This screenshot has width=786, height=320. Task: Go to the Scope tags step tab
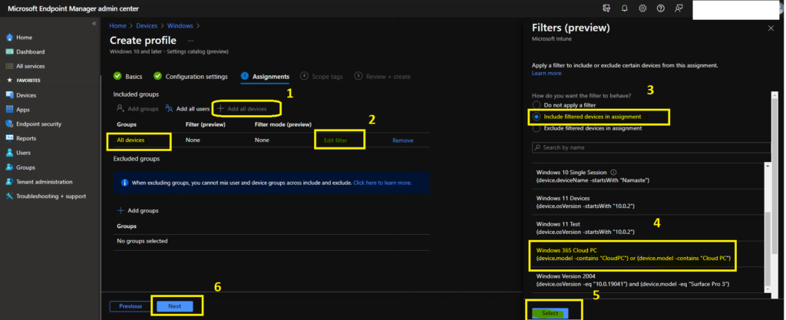[x=322, y=77]
